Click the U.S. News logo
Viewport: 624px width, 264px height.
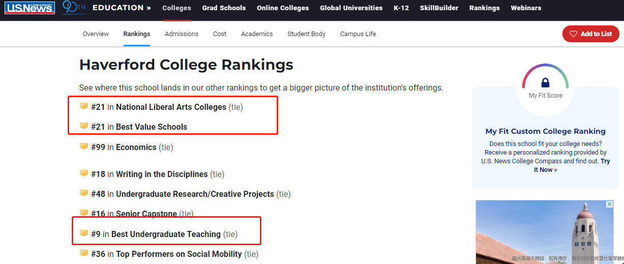tap(29, 8)
